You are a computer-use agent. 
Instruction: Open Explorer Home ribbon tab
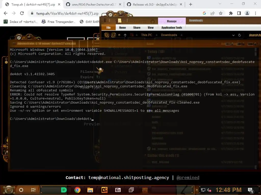pyautogui.click(x=123, y=27)
